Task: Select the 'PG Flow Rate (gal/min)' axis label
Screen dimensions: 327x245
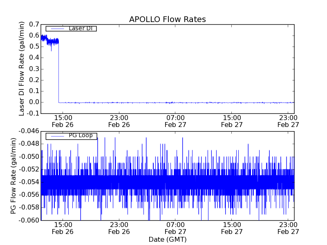Action: click(13, 176)
